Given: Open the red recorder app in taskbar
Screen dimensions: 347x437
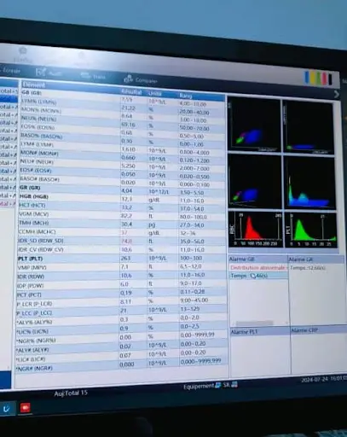Looking at the screenshot, I should pos(26,407).
